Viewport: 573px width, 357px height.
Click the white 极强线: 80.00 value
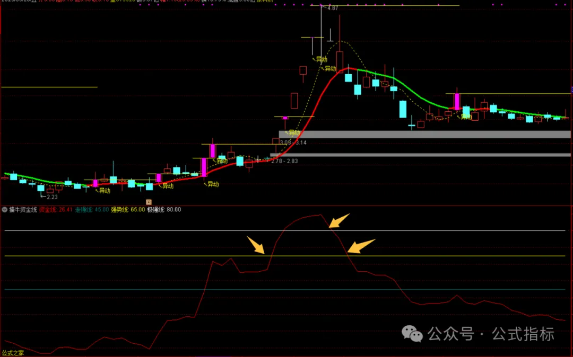[164, 210]
